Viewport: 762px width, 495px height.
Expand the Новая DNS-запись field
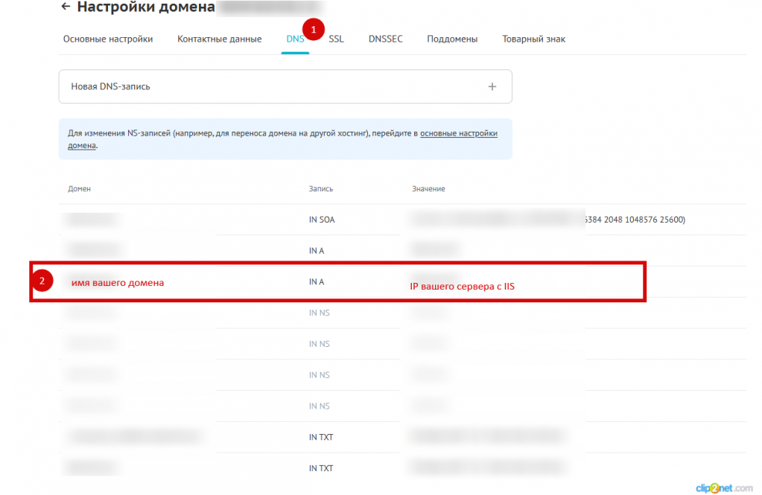(x=285, y=86)
